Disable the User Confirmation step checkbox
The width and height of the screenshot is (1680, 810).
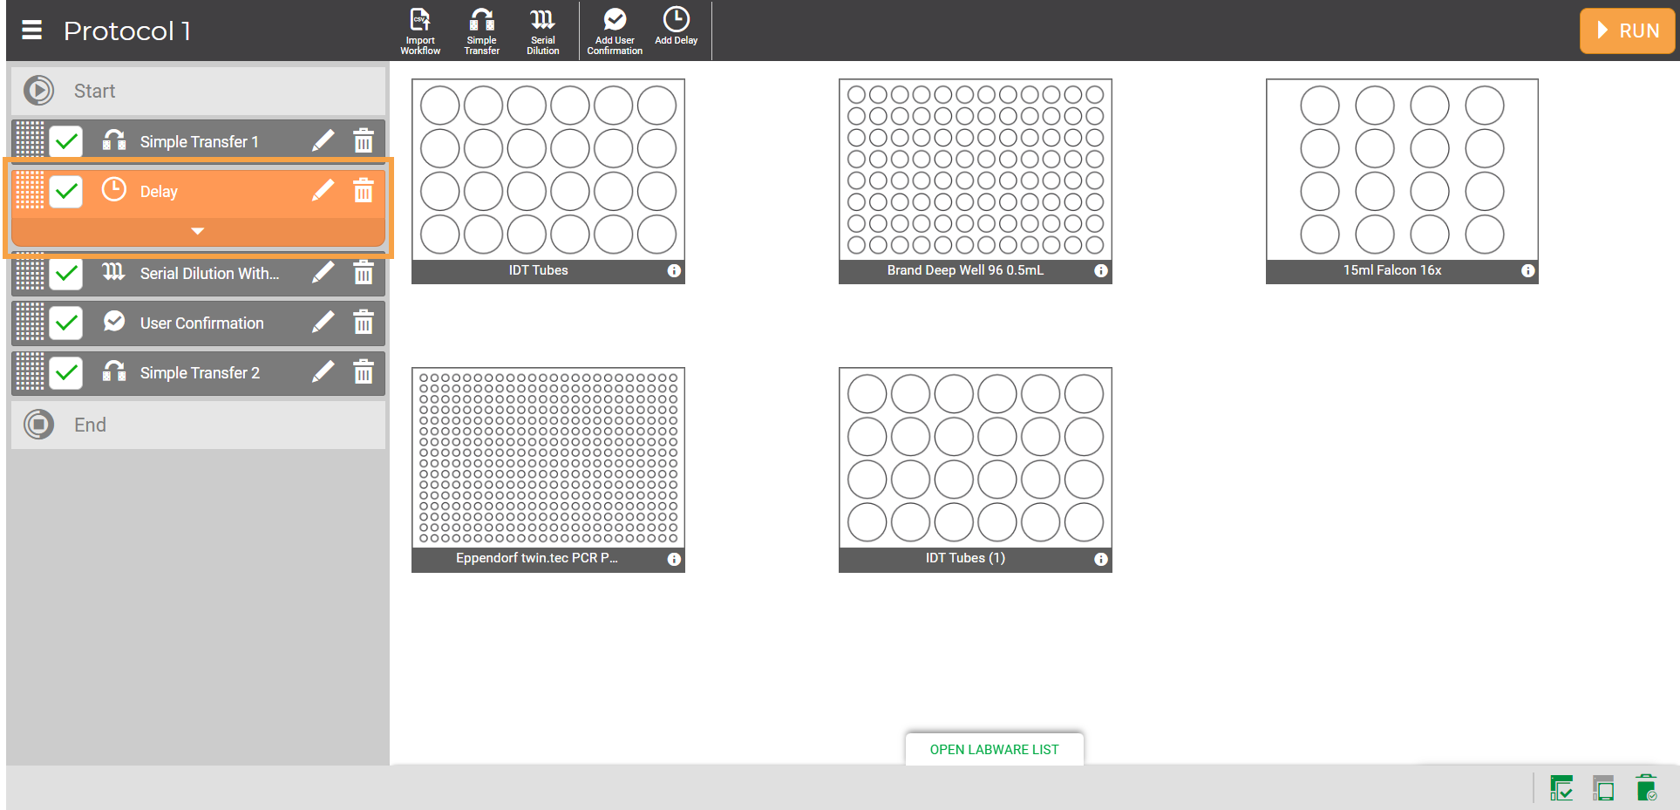[66, 323]
